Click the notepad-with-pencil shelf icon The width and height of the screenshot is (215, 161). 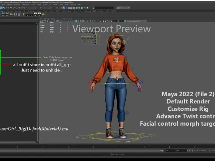click(x=19, y=14)
